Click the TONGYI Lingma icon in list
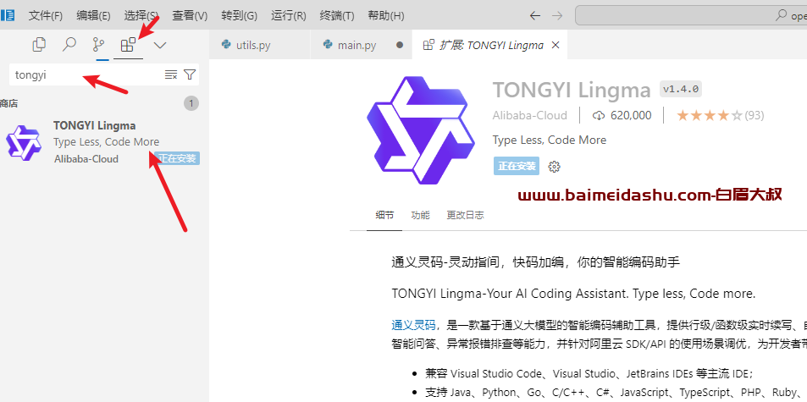This screenshot has height=402, width=807. 23,142
